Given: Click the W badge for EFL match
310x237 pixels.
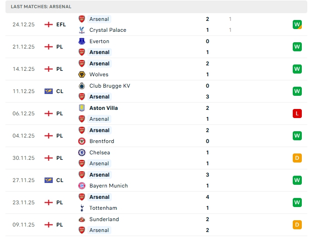Looking at the screenshot, I should point(297,25).
